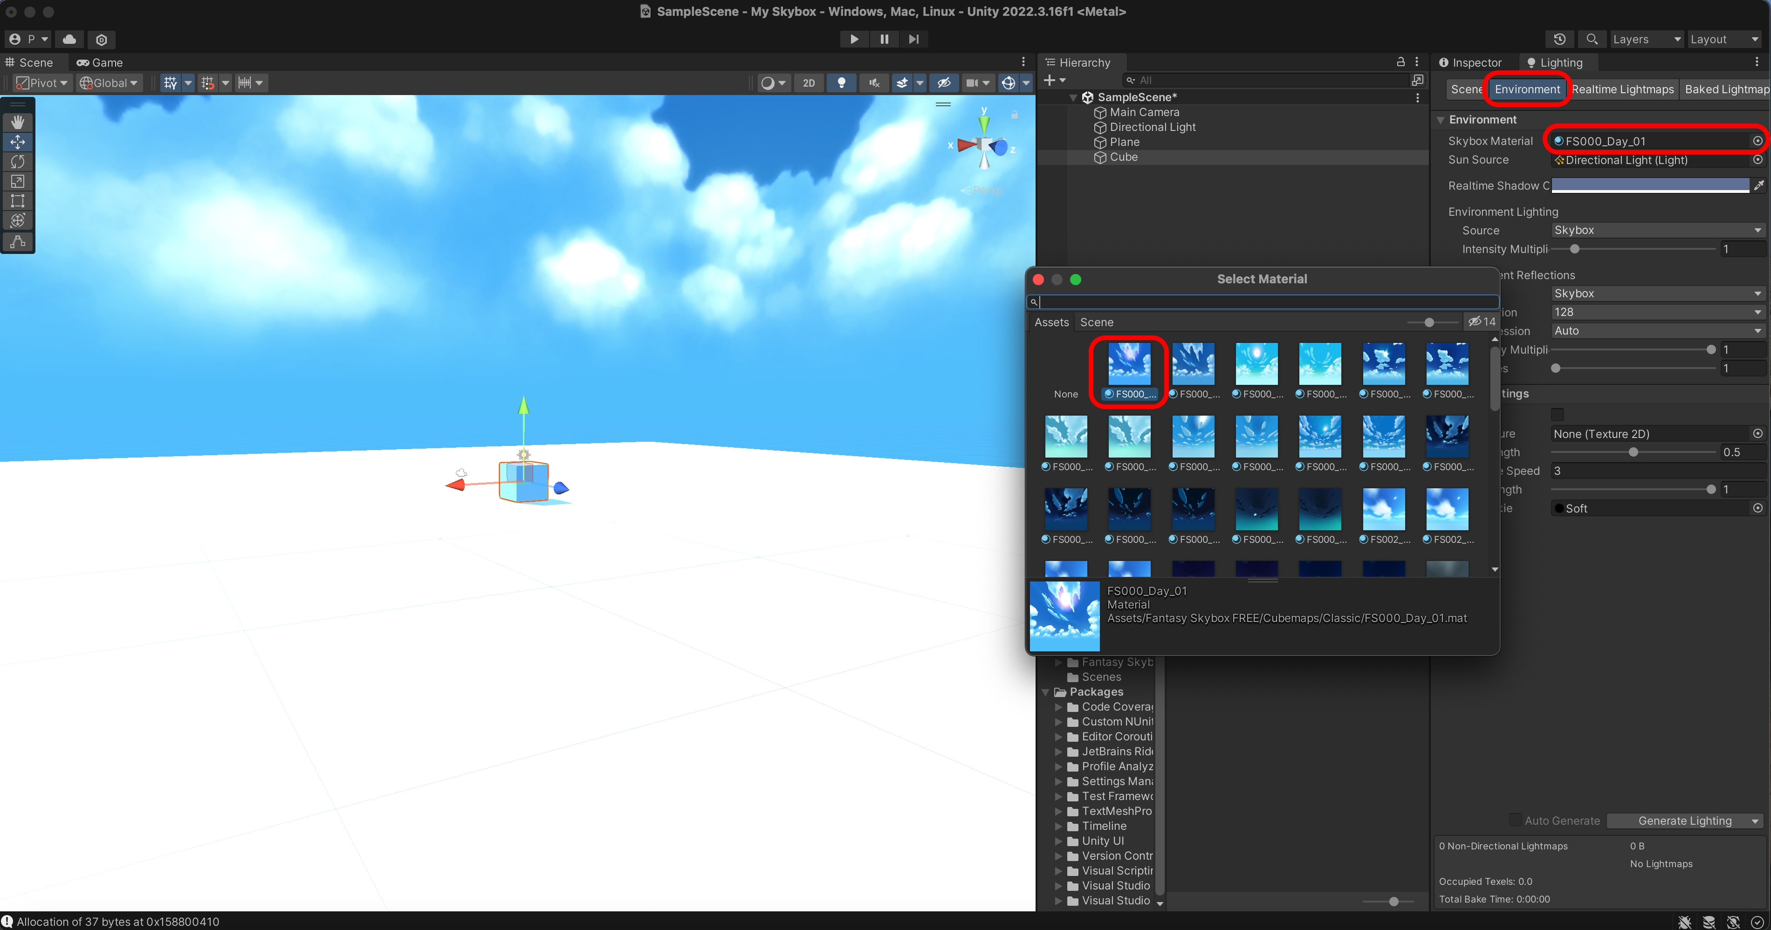Open the Layers dropdown
This screenshot has width=1771, height=930.
[x=1646, y=39]
